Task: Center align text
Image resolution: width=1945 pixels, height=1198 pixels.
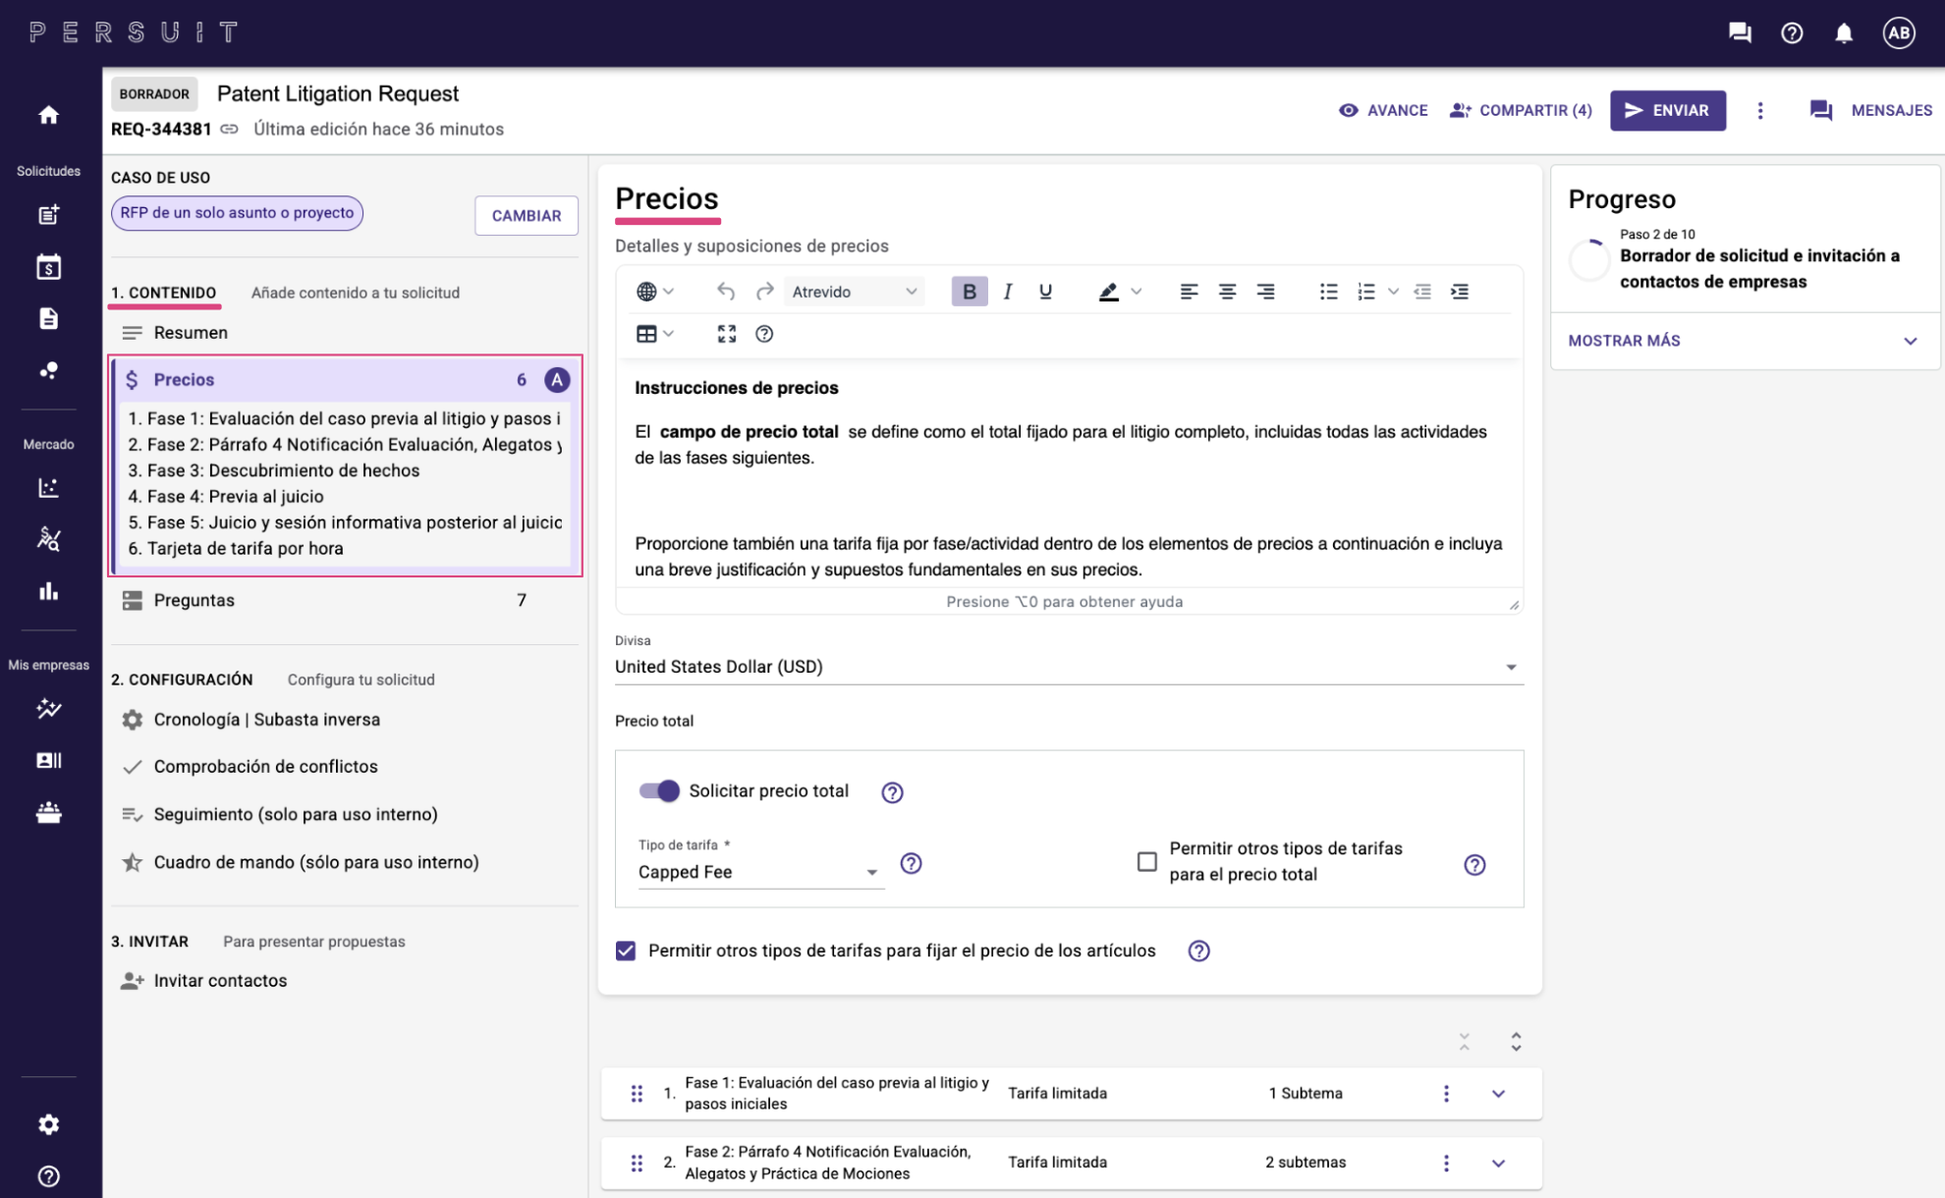Action: click(1227, 292)
